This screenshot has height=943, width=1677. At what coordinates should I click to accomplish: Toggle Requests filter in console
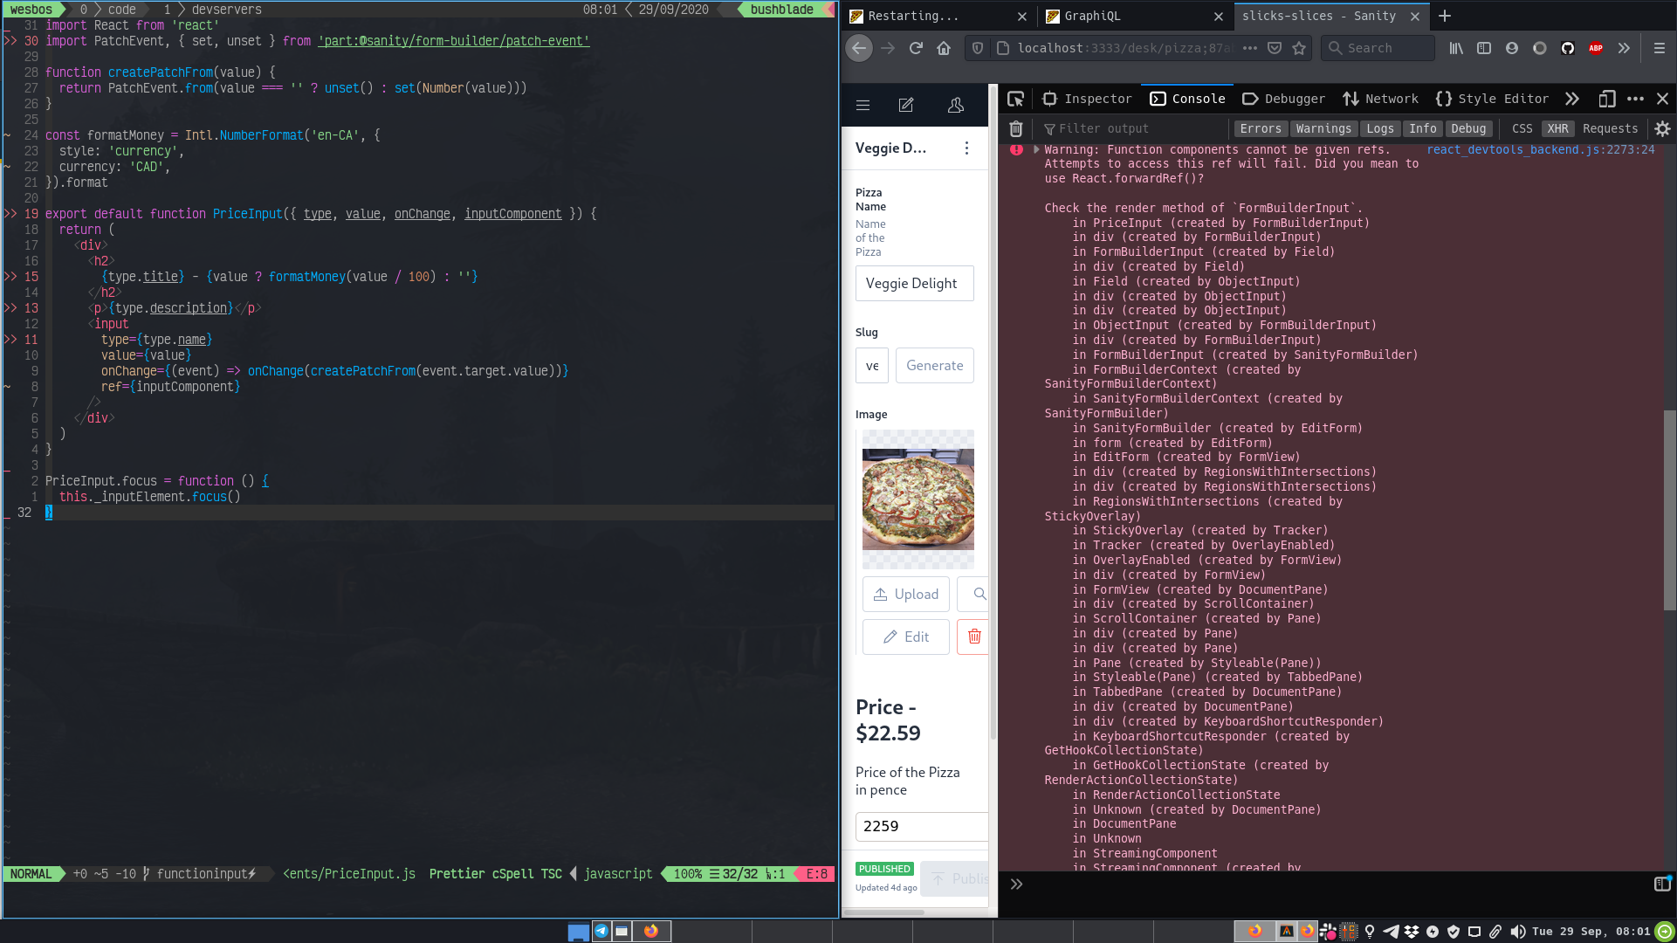[1610, 128]
